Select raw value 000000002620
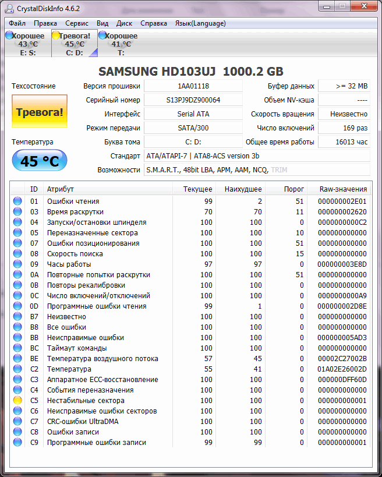This screenshot has height=477, width=382. point(342,212)
